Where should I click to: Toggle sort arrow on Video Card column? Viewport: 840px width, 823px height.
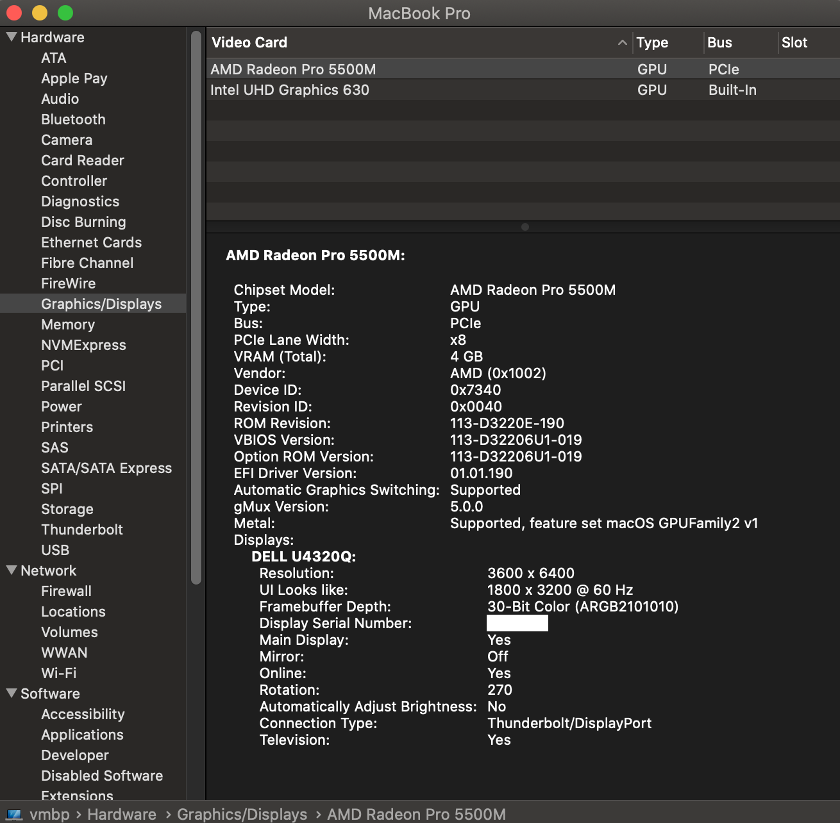[x=622, y=42]
